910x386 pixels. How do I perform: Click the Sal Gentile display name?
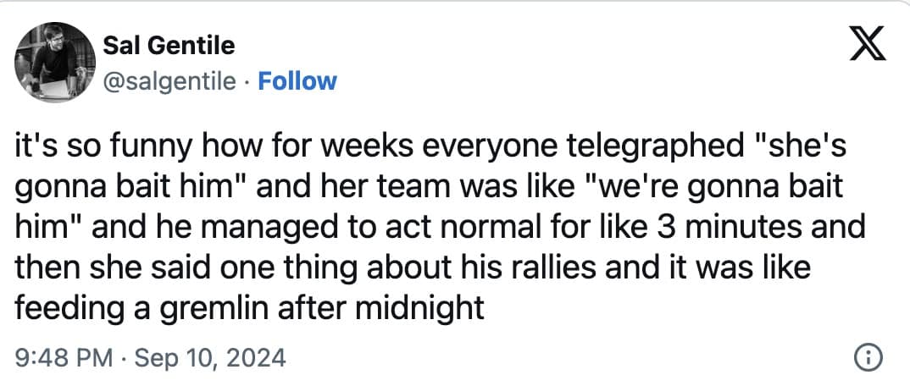pos(168,43)
